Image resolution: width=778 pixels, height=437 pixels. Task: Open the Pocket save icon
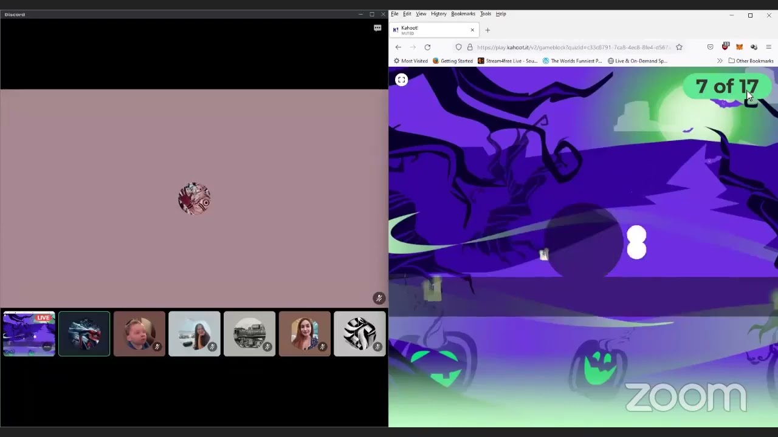click(x=710, y=47)
